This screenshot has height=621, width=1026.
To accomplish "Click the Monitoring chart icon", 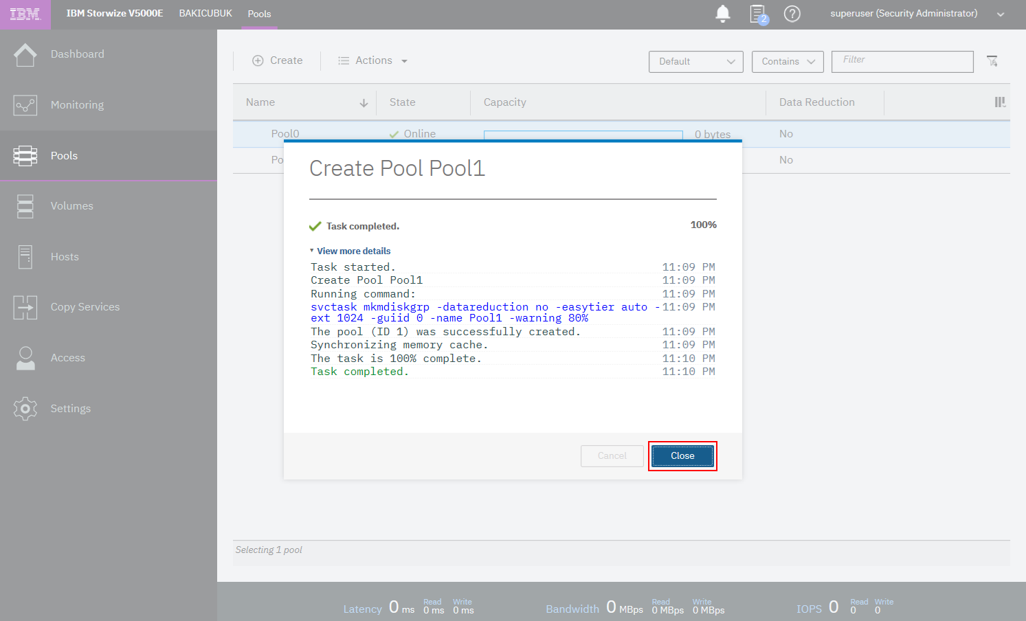I will pos(25,105).
